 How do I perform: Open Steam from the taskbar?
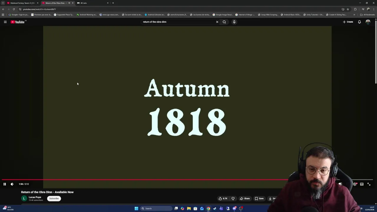(215, 208)
